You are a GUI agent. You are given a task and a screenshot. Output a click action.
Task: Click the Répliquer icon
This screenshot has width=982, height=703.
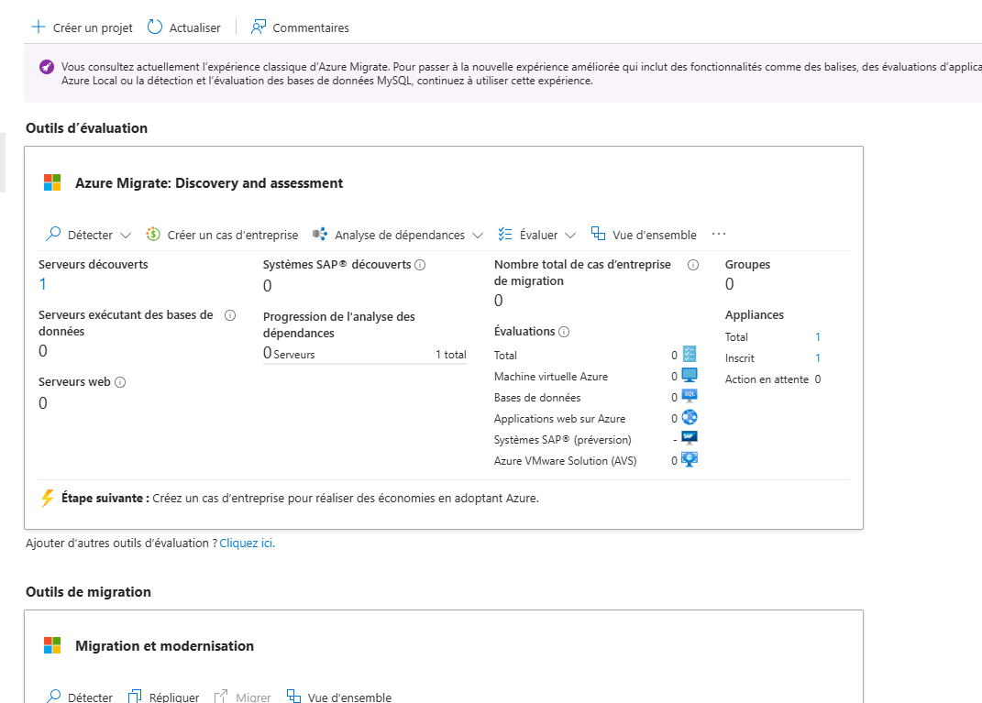tap(135, 696)
